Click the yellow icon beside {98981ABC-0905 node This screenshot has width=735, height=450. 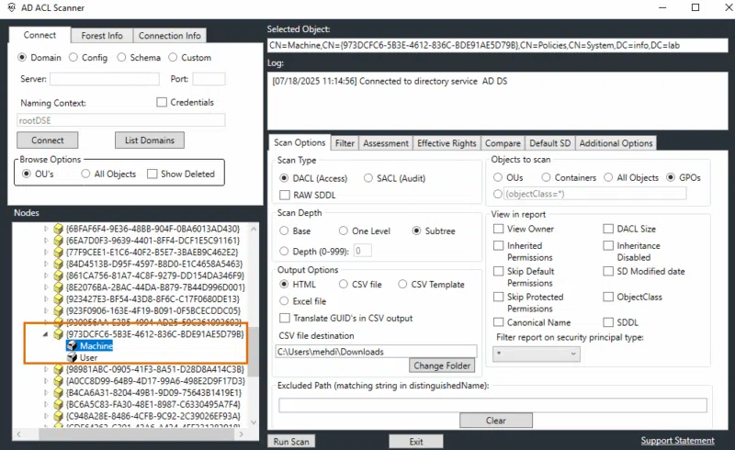pos(59,369)
